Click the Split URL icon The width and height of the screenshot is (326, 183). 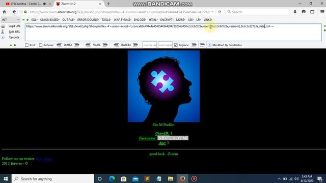click(x=3, y=32)
